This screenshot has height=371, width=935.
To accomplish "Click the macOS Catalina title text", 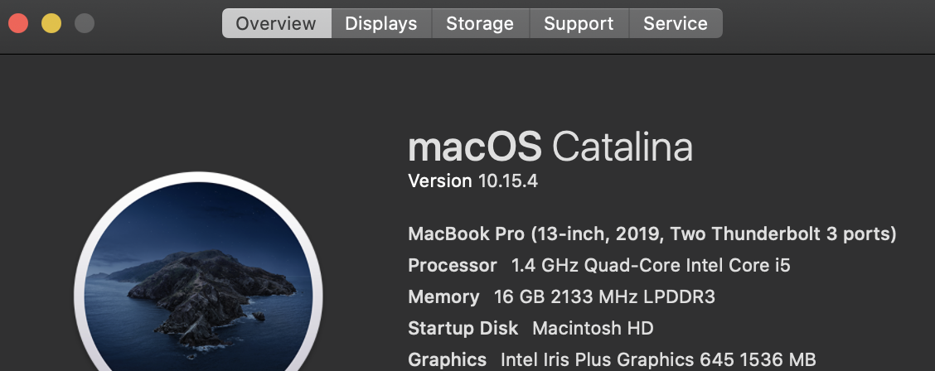I will (550, 147).
